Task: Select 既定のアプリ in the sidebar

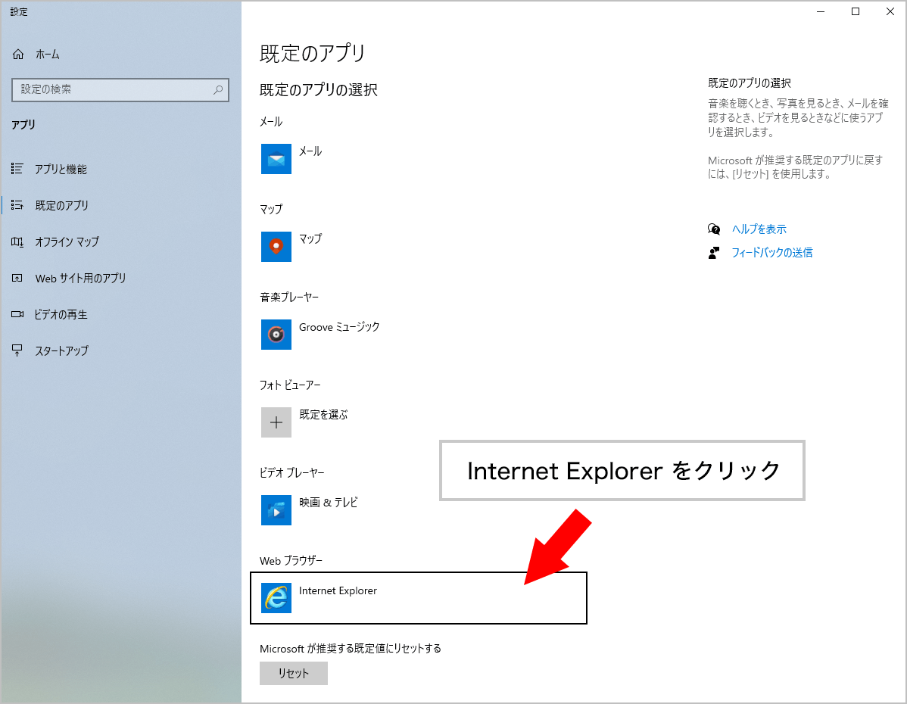Action: (x=62, y=205)
